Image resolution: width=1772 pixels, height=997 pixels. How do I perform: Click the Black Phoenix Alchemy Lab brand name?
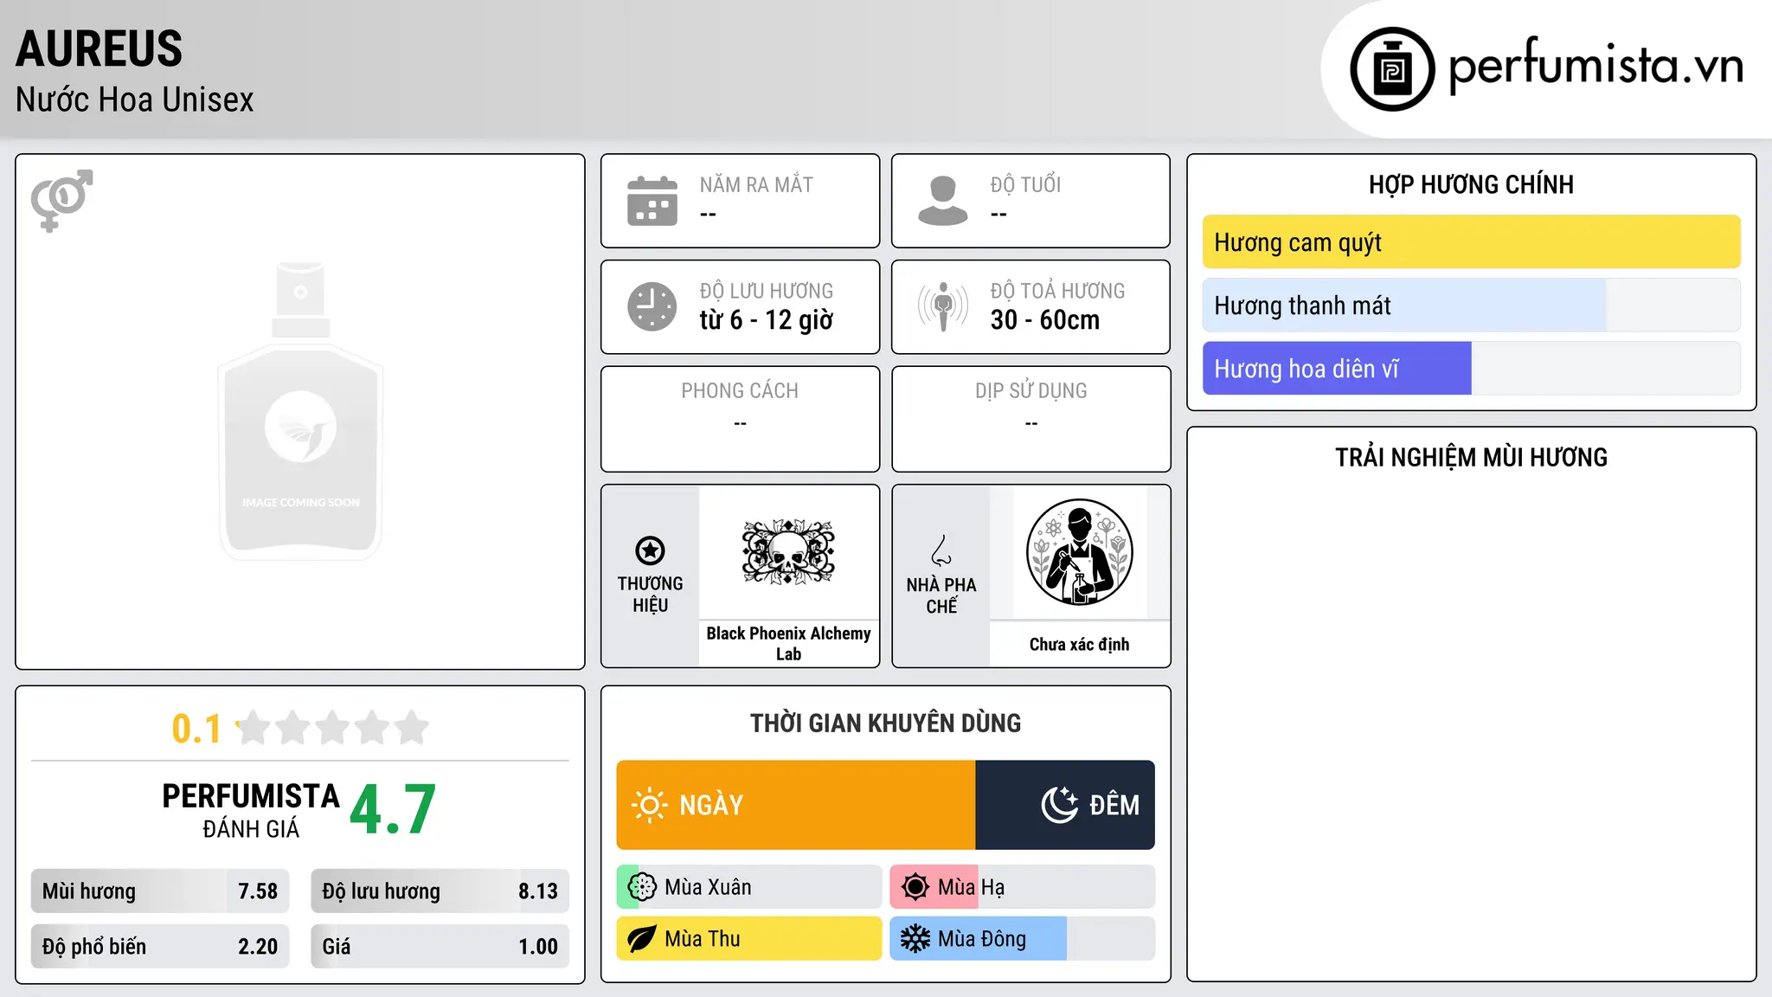click(788, 644)
